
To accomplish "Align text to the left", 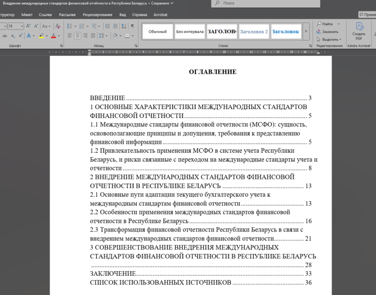I will click(70, 36).
